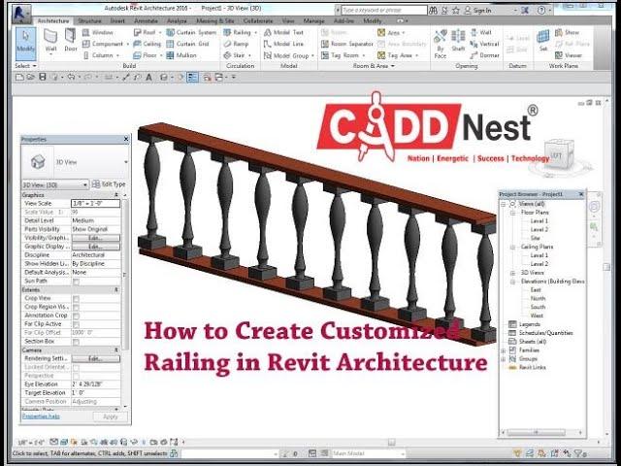Pick the Window tool
The image size is (621, 466).
[97, 32]
